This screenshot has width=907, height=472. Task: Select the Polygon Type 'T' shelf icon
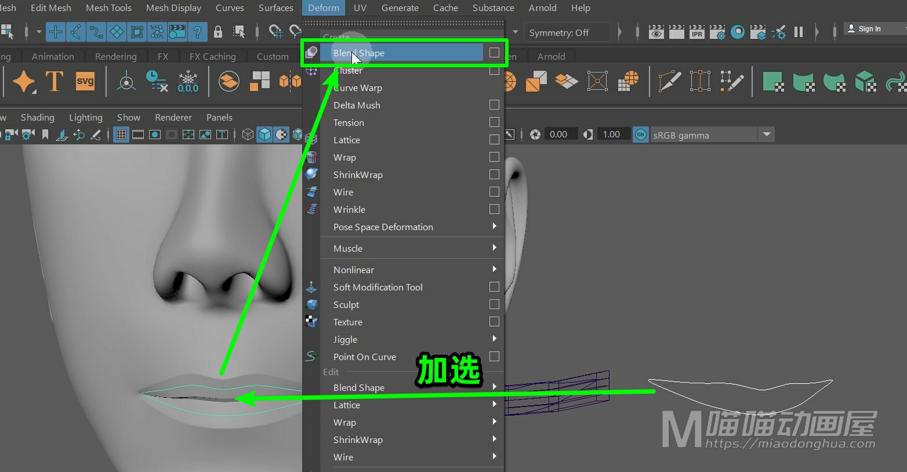pos(54,82)
